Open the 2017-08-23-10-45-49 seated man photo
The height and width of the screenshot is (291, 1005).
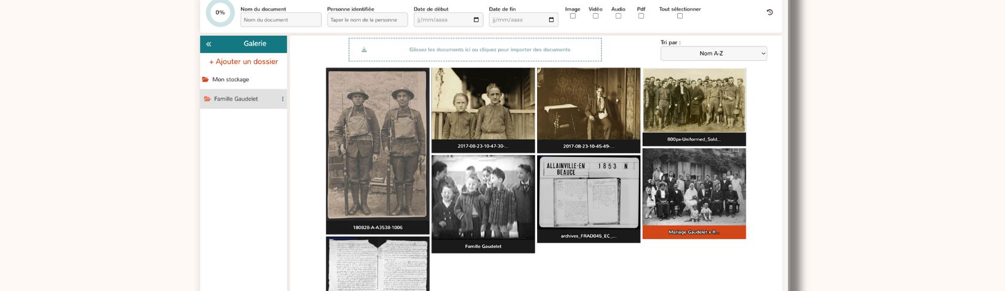tap(589, 104)
